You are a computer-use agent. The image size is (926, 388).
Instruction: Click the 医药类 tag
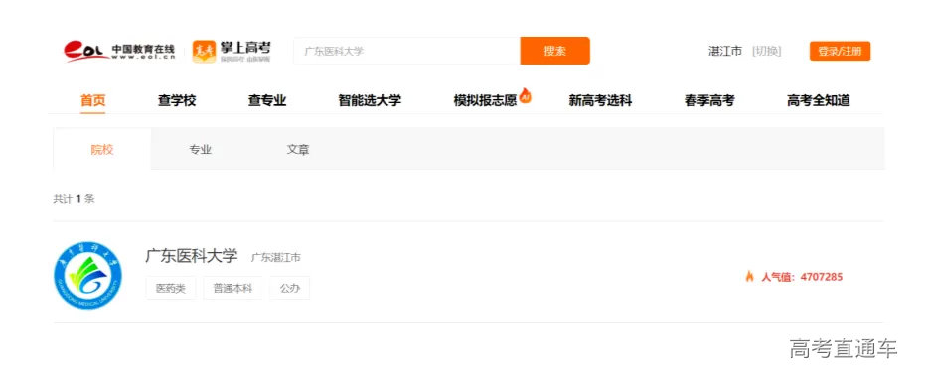click(x=171, y=289)
